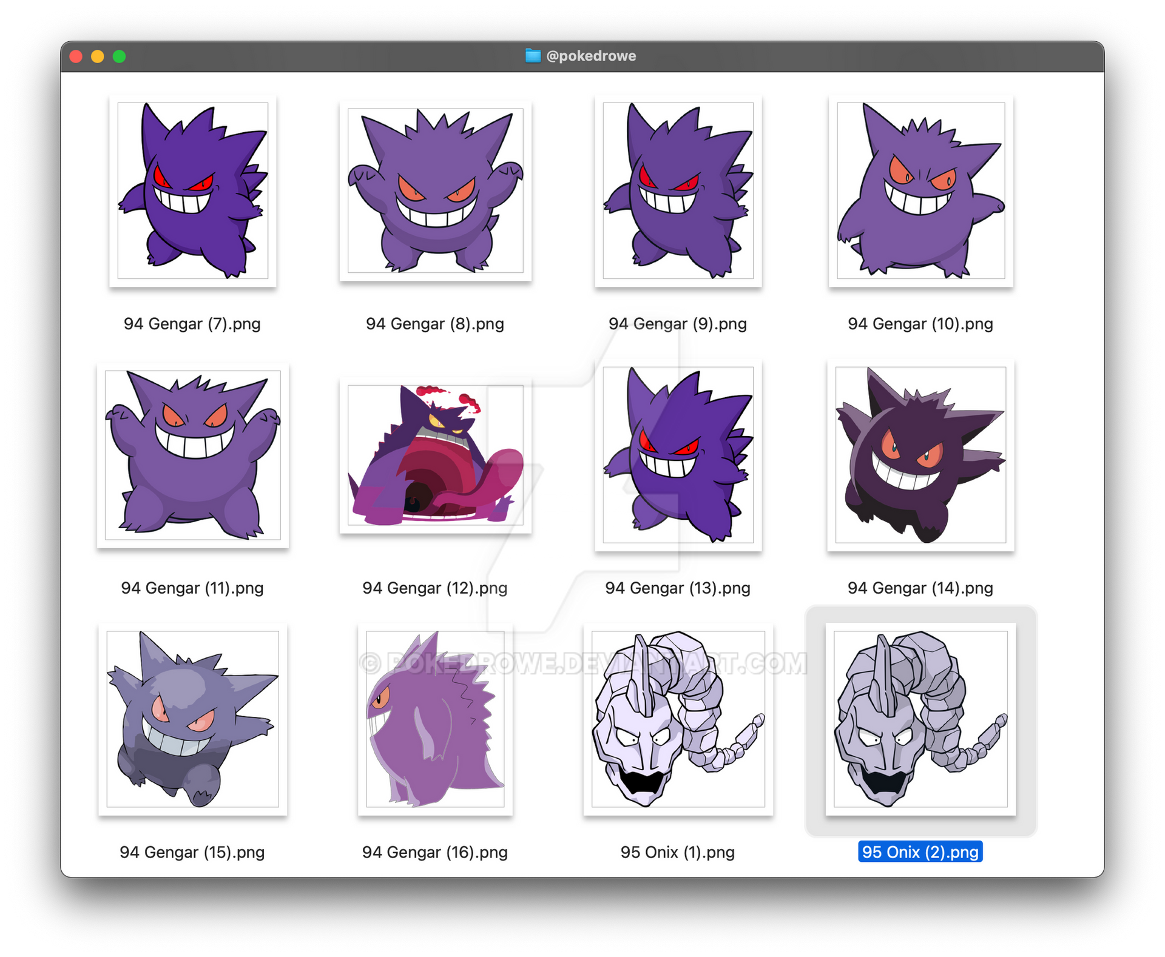The image size is (1165, 957).
Task: Select the 94 Gengar (8).png thumbnail
Action: 435,190
